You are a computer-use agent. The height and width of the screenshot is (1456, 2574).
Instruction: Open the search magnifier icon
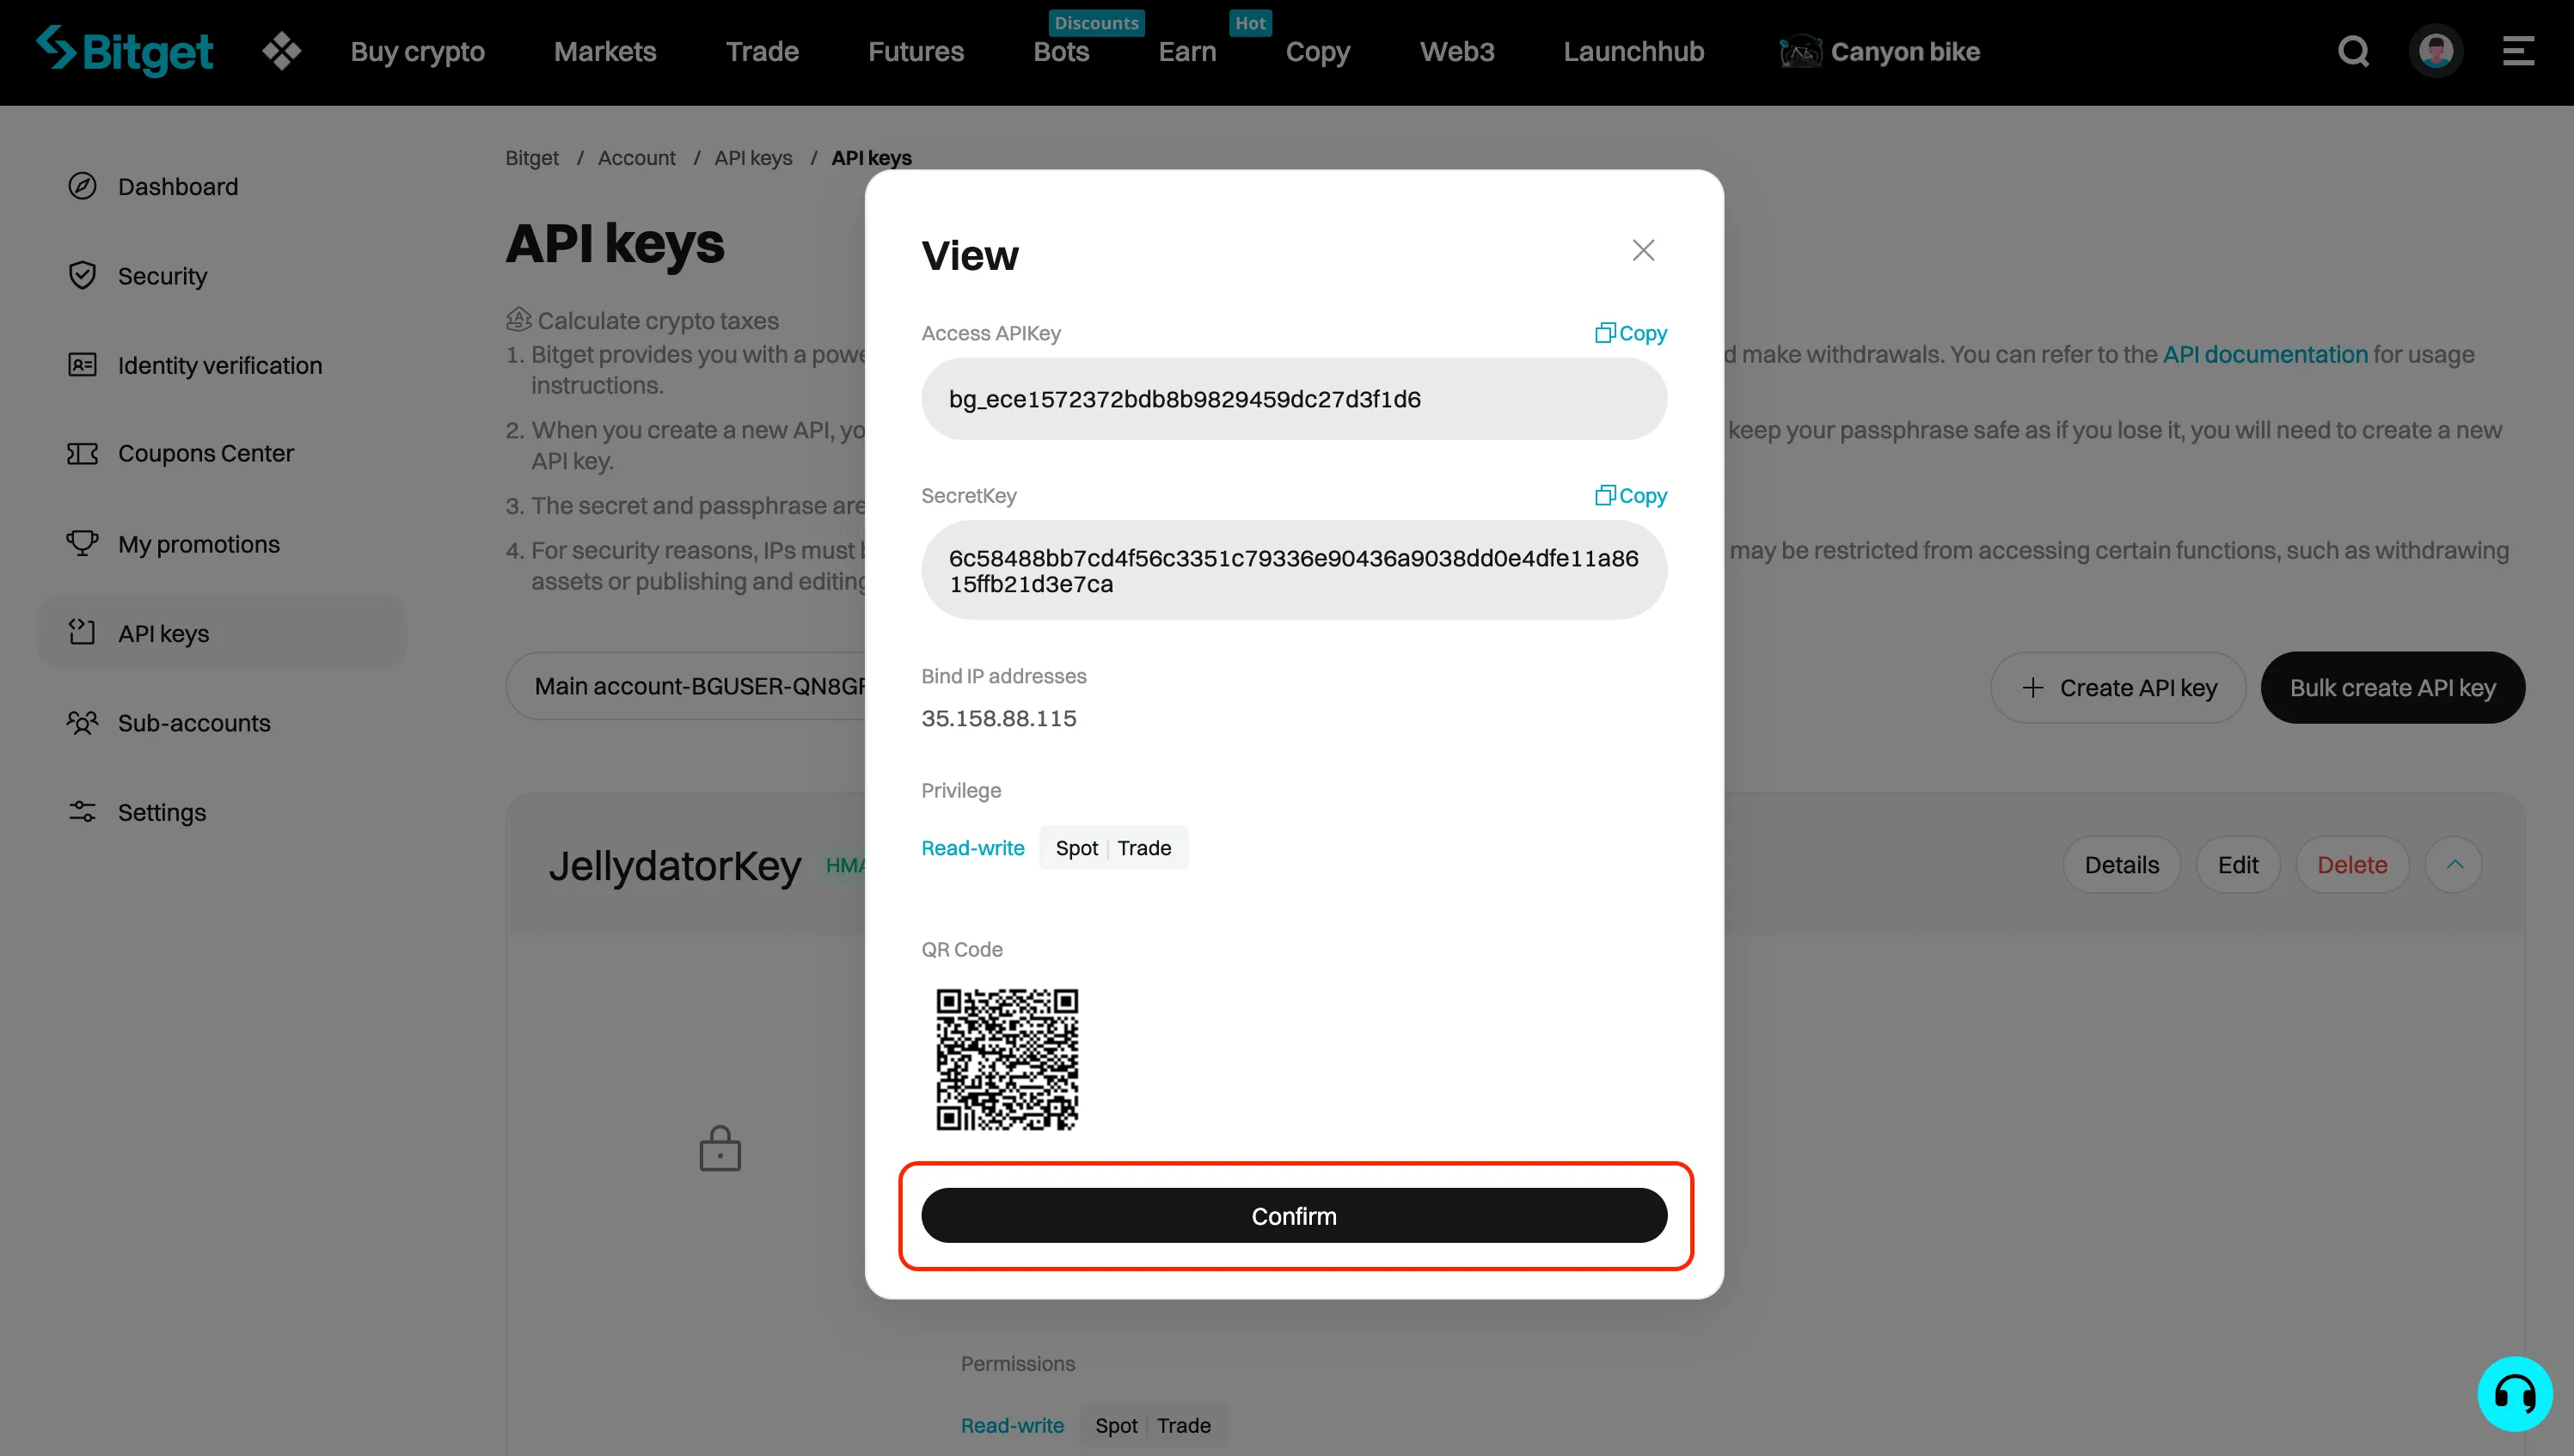(x=2353, y=51)
